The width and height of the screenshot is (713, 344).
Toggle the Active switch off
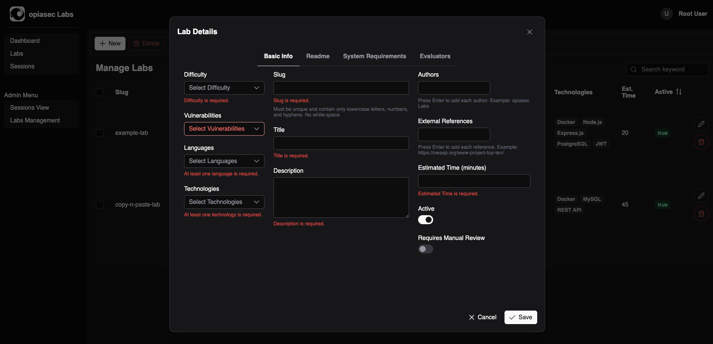point(426,220)
